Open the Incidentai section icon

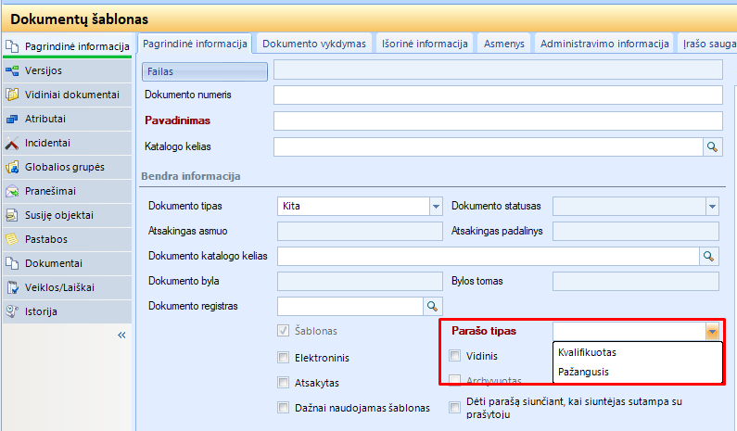(x=12, y=143)
